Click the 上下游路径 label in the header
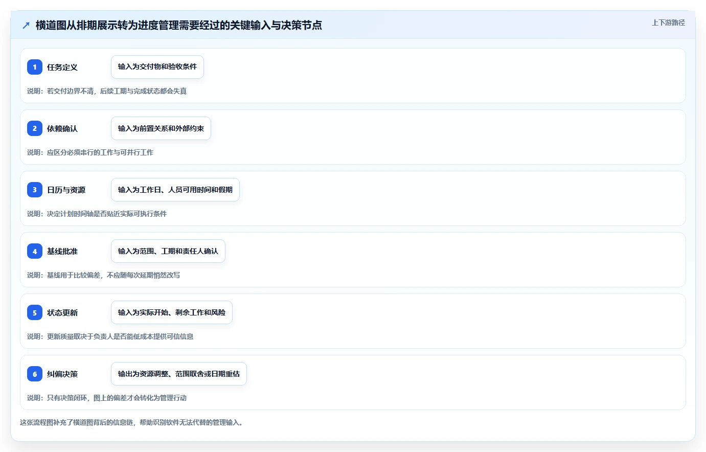 tap(668, 22)
